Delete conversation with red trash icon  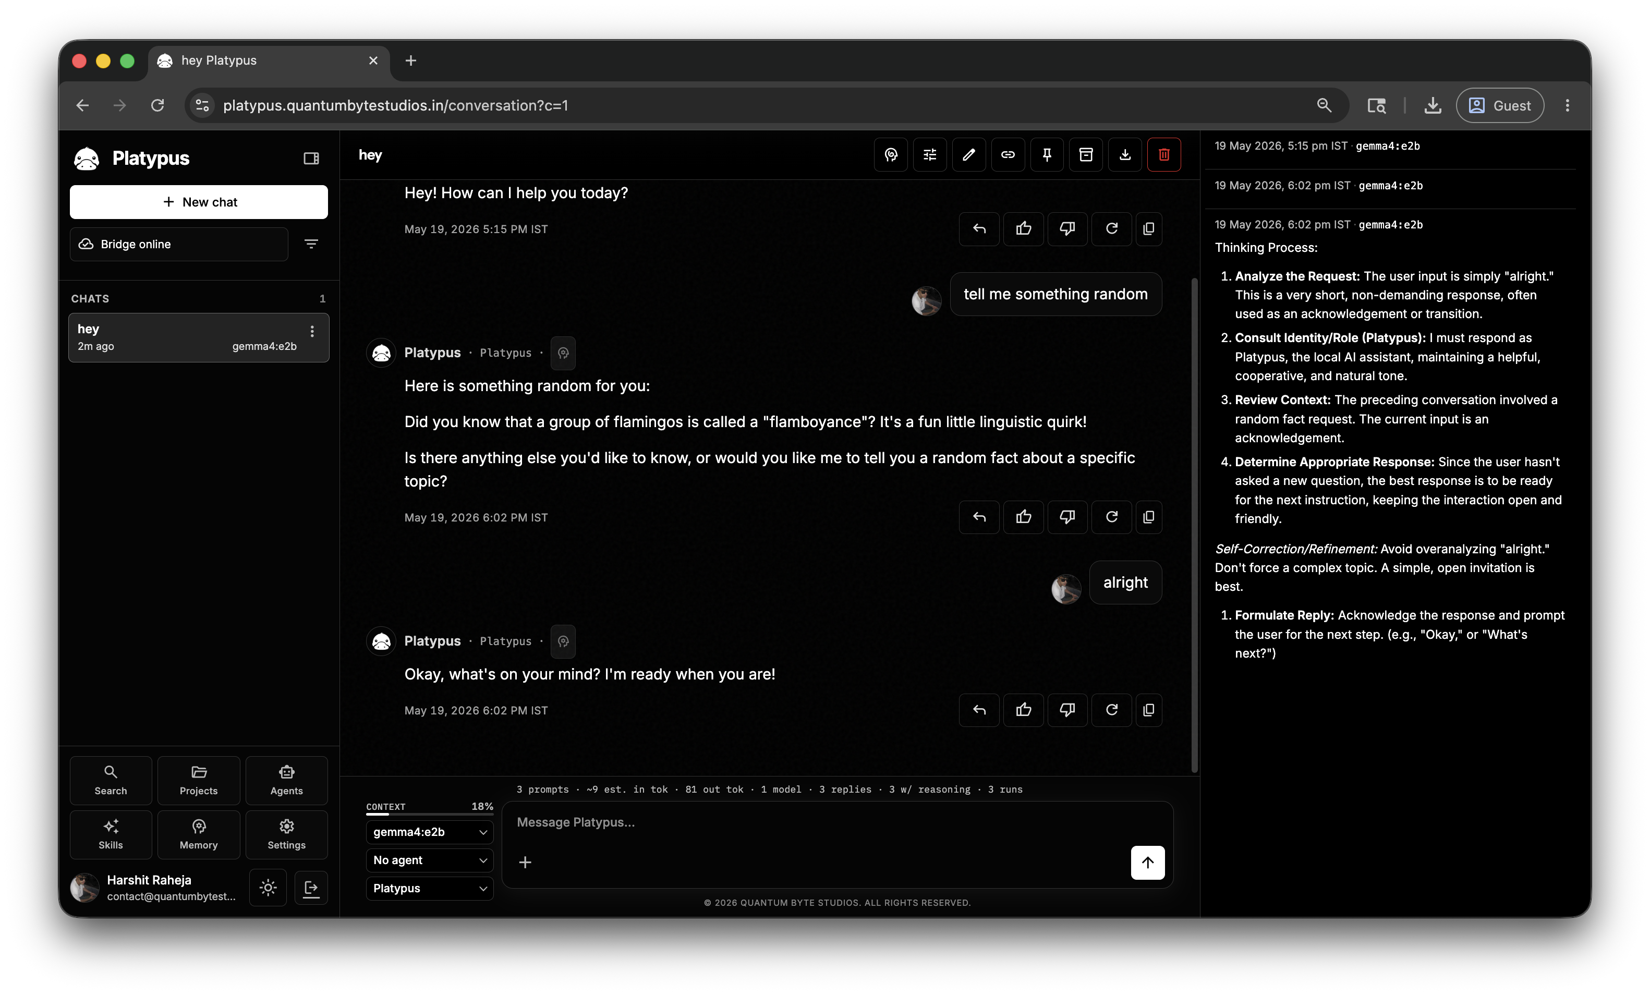(1164, 155)
